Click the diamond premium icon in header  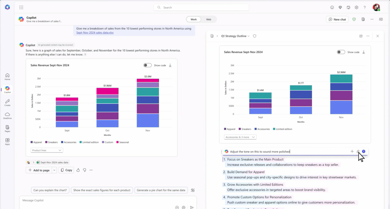pyautogui.click(x=340, y=7)
